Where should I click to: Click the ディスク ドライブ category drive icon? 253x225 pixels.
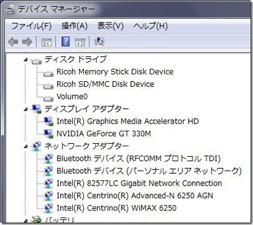(36, 61)
